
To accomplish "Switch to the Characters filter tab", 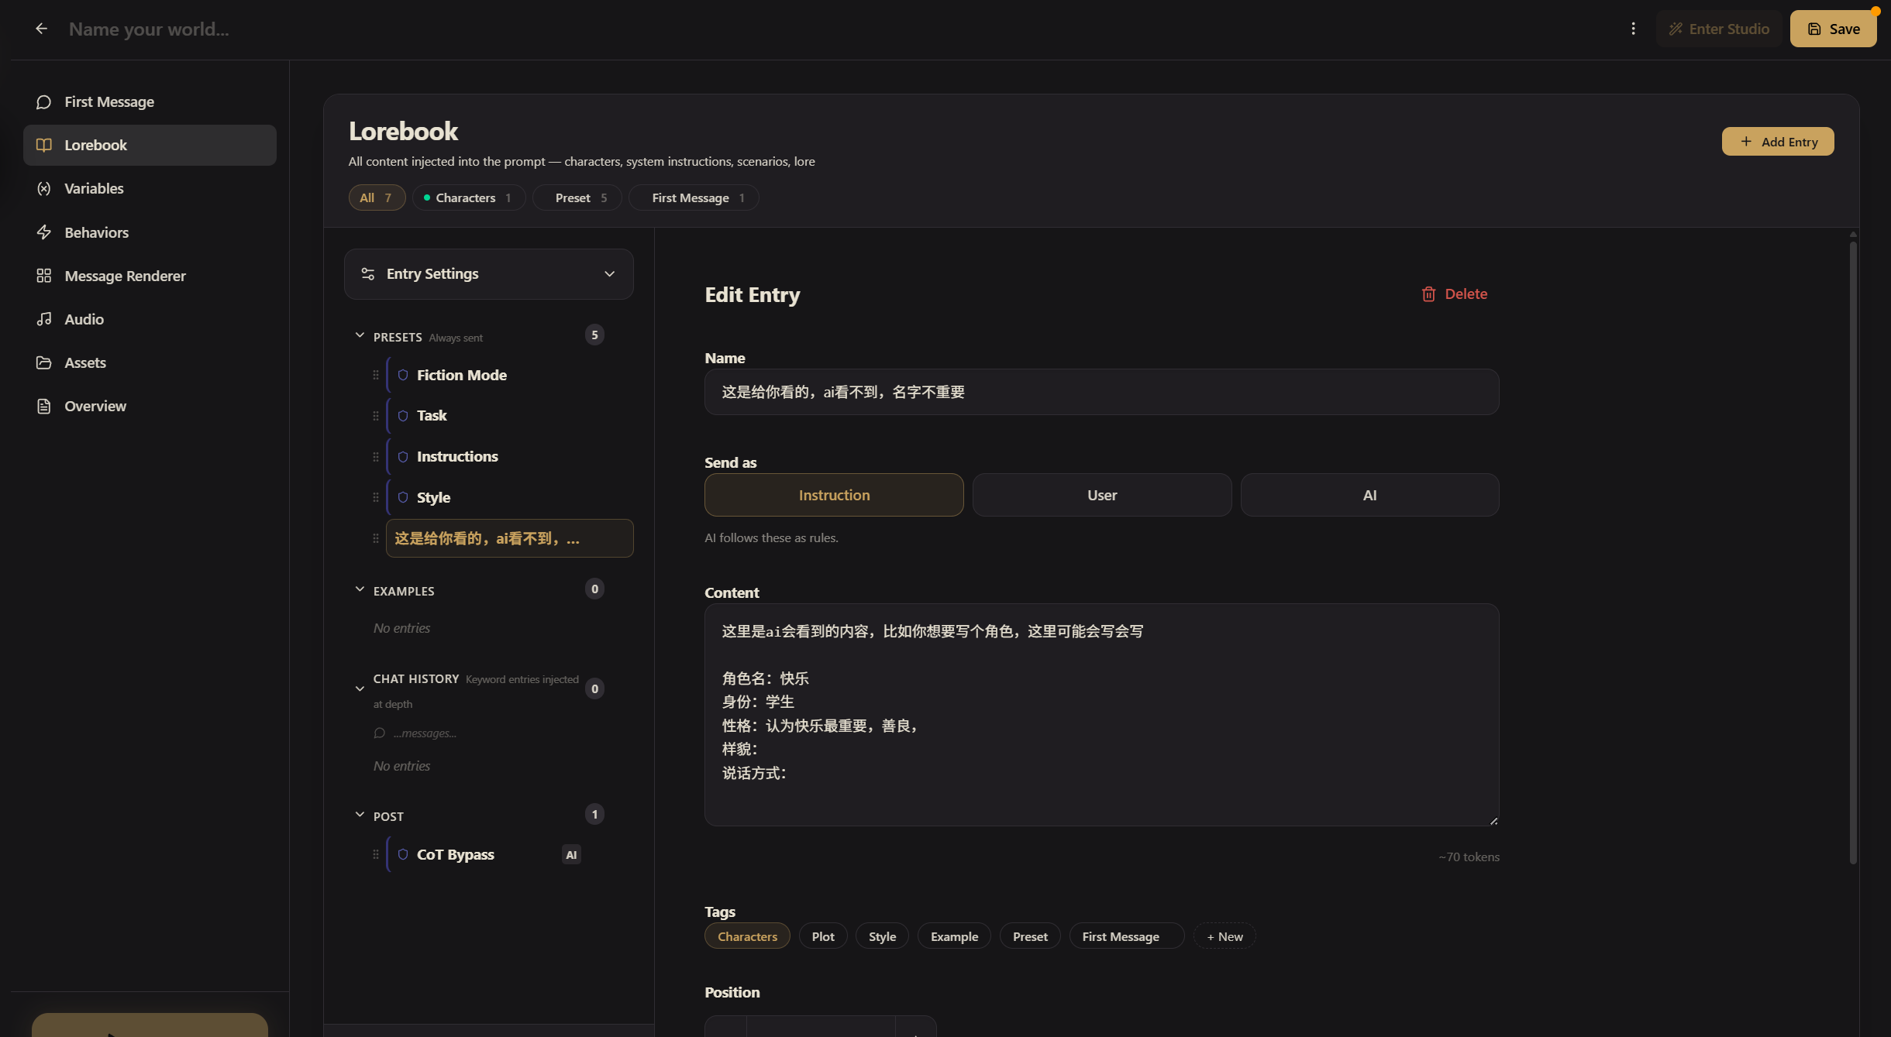I will 467,197.
